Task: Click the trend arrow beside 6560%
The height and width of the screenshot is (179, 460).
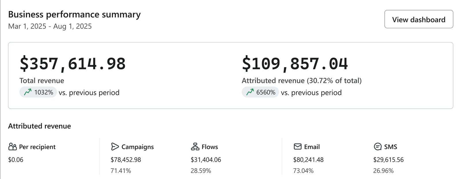Action: point(250,92)
